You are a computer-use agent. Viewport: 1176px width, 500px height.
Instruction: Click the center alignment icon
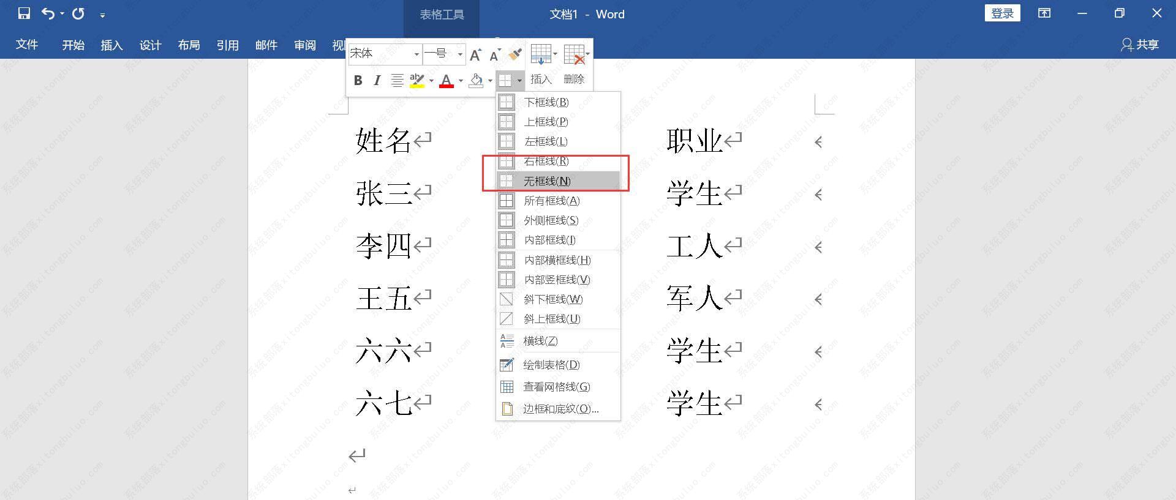397,80
